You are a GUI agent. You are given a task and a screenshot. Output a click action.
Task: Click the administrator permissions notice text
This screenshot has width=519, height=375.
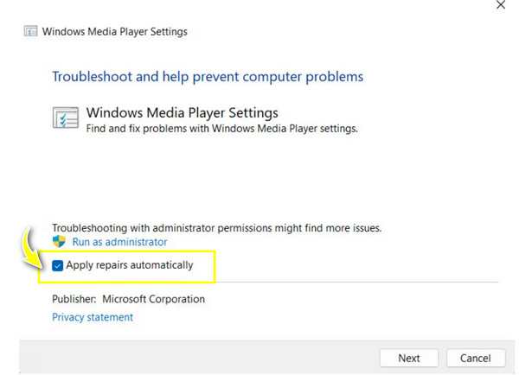click(x=216, y=228)
